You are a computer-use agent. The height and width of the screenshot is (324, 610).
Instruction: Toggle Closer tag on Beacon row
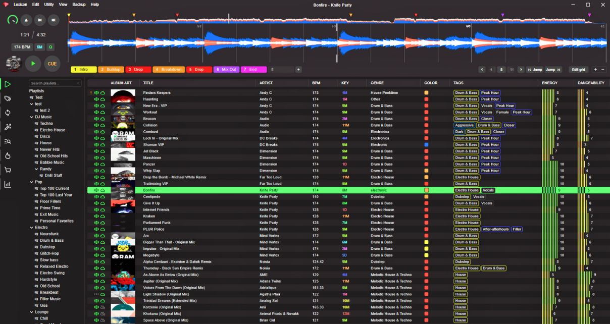[486, 119]
